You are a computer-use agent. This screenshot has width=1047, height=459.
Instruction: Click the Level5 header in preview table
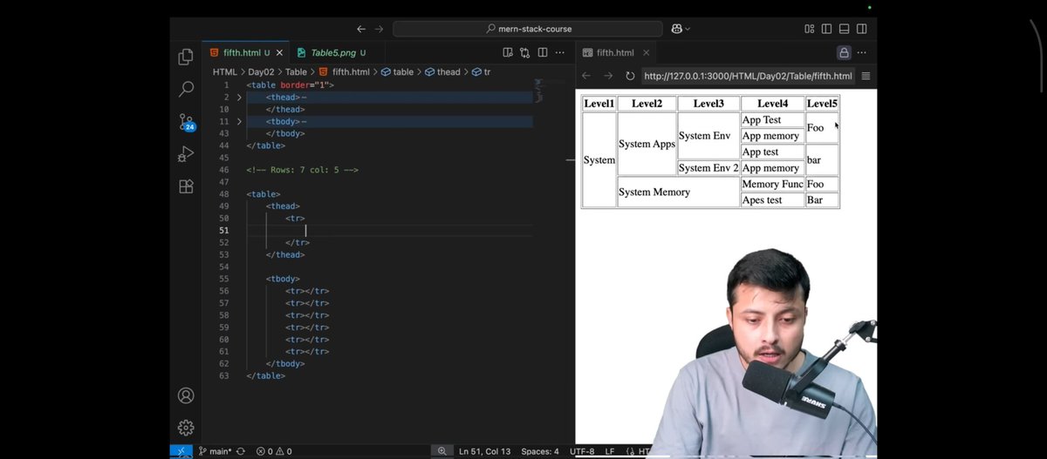[822, 104]
